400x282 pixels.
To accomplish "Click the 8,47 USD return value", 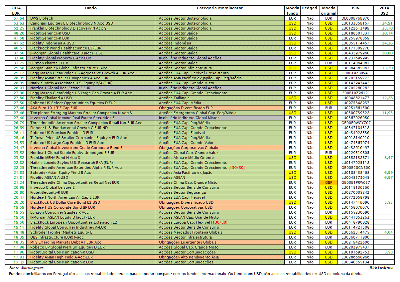I will [388, 158].
